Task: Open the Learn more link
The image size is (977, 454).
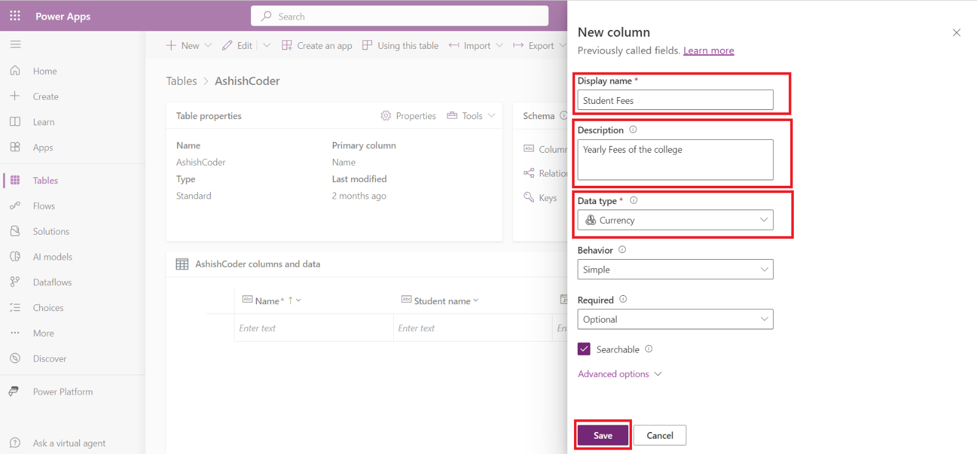Action: click(708, 51)
